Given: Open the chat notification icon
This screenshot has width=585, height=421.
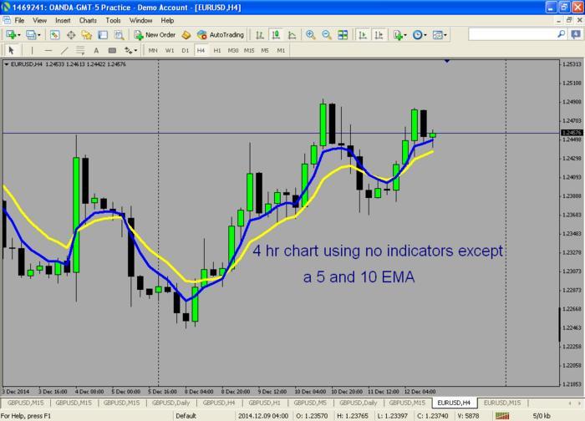Looking at the screenshot, I should (575, 35).
